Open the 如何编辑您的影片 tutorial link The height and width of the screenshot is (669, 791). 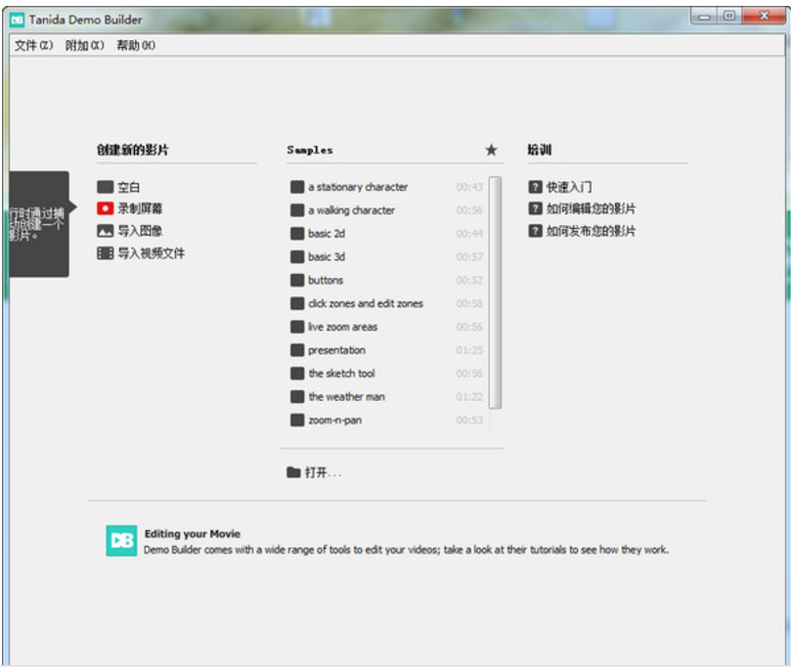(591, 208)
